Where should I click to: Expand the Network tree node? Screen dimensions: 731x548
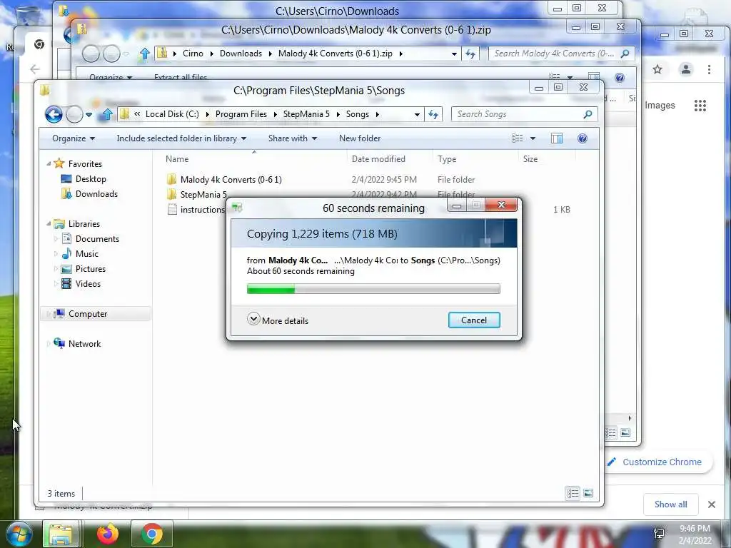49,344
